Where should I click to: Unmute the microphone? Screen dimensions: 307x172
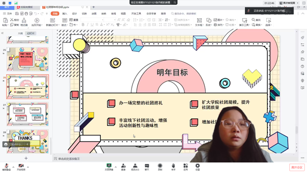click(x=7, y=167)
